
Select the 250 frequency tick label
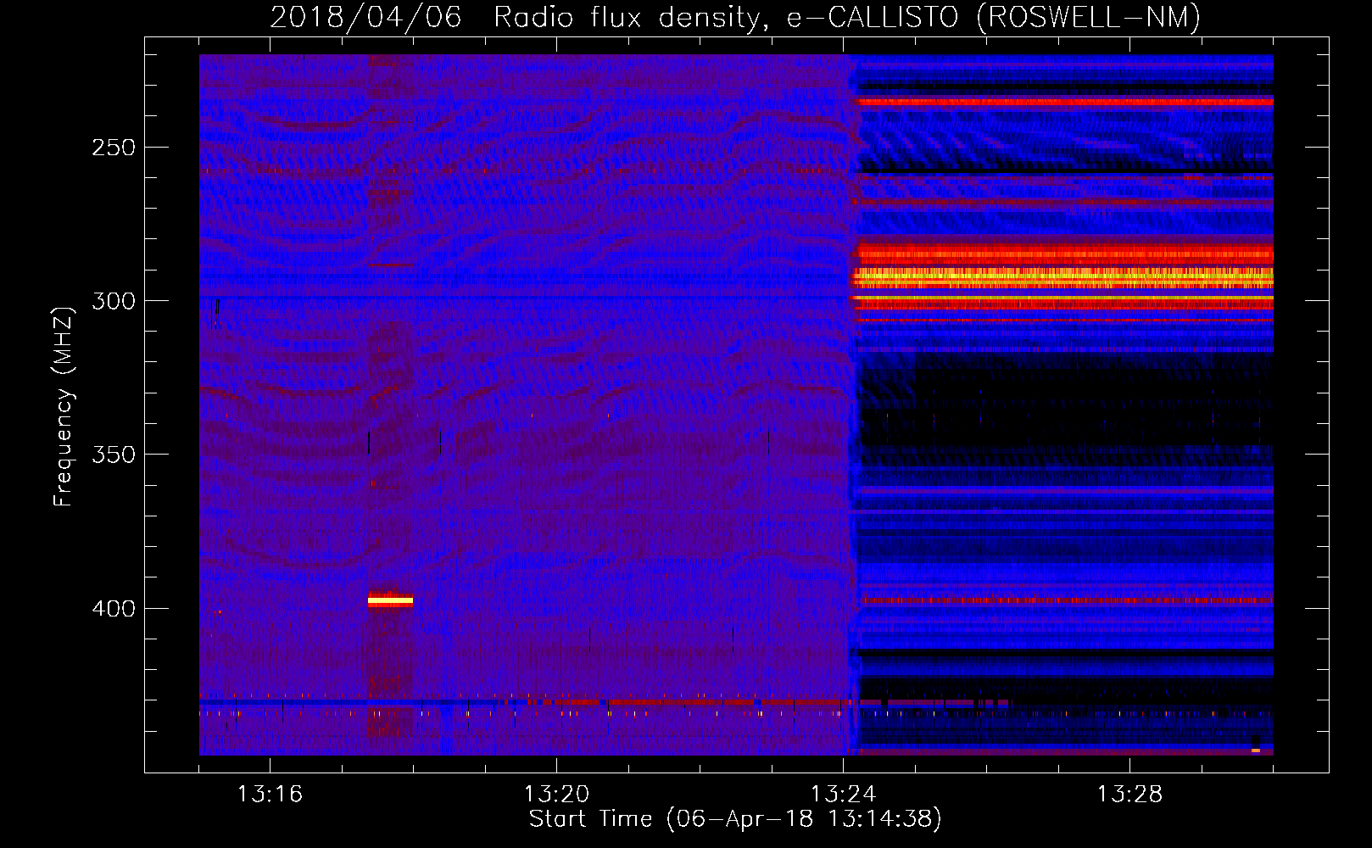(114, 148)
